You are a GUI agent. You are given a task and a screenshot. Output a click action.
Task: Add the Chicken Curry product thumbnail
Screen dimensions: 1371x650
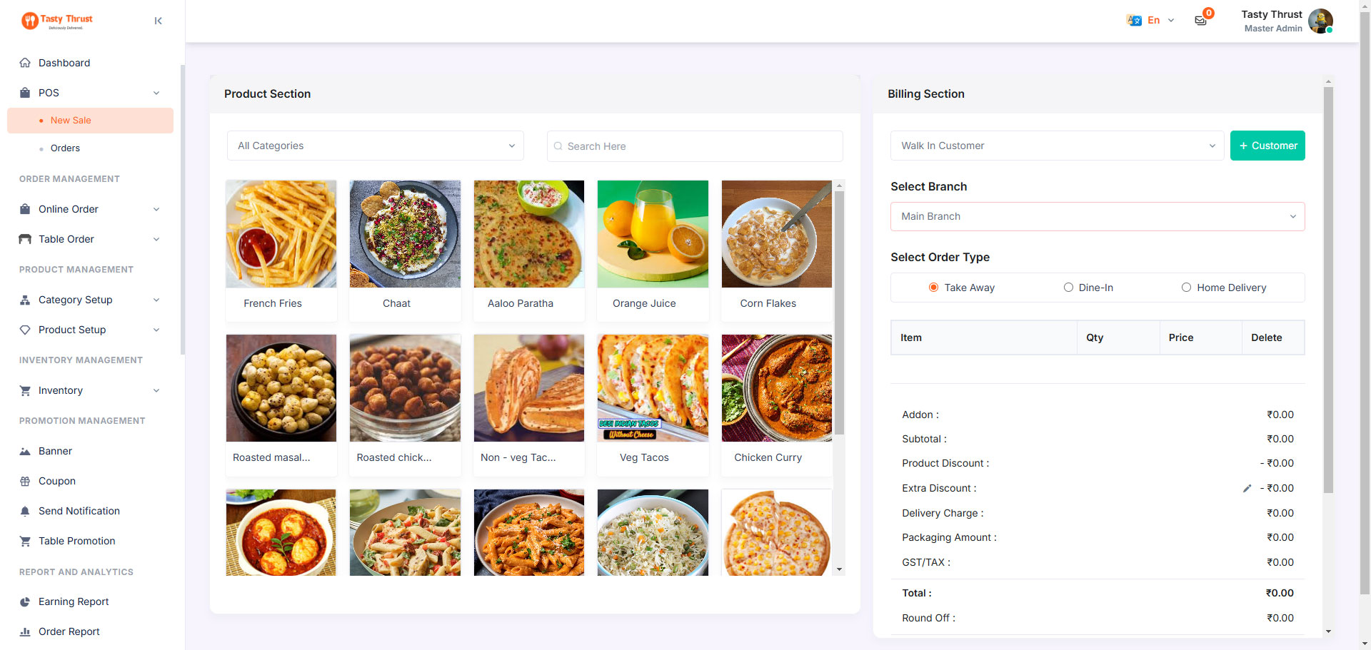[x=777, y=388]
